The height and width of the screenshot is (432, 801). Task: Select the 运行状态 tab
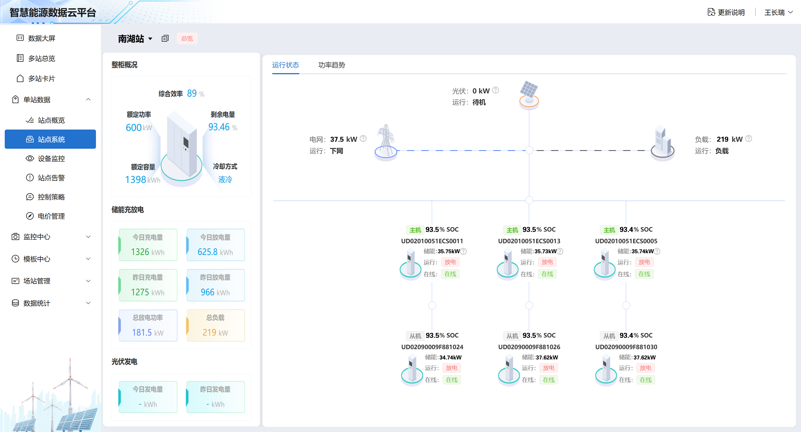click(285, 65)
